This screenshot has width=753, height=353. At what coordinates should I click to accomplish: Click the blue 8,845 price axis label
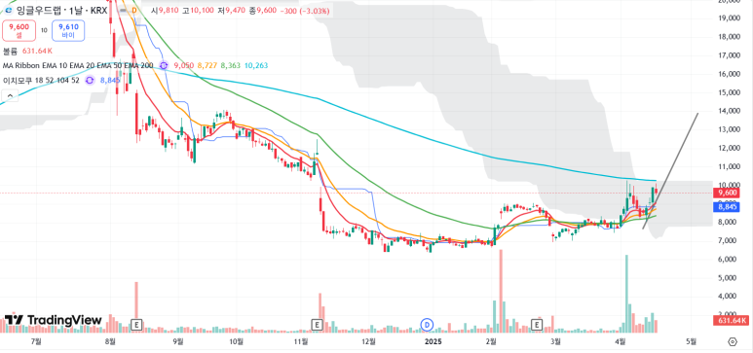(x=726, y=207)
